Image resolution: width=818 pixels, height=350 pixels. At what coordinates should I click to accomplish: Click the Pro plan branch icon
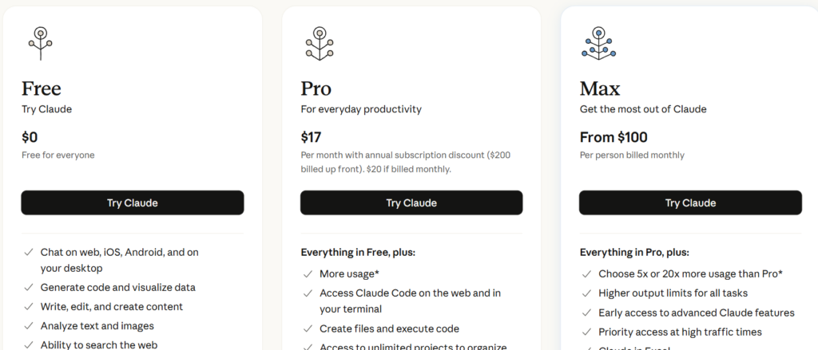point(318,42)
